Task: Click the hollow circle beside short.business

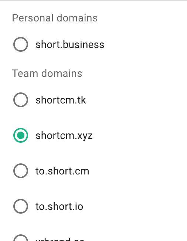Action: [21, 44]
